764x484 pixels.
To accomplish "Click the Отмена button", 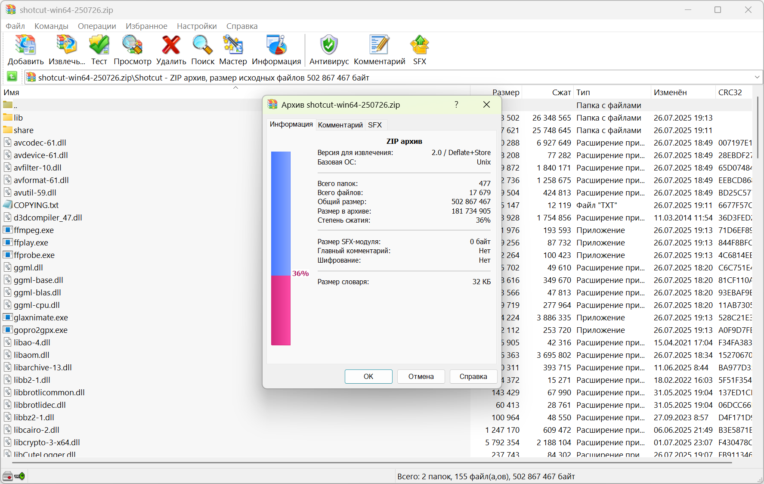I will coord(421,376).
